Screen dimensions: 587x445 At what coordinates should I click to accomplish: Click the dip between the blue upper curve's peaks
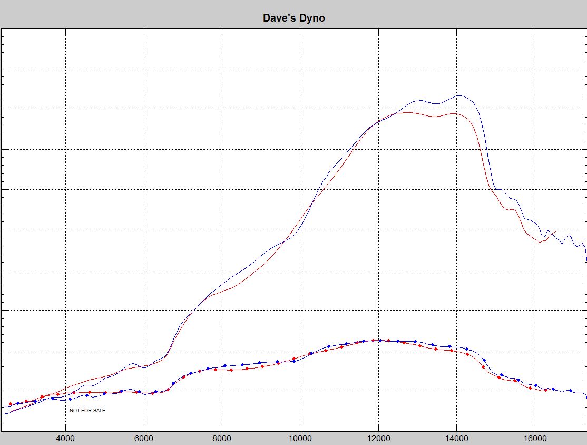pos(435,103)
